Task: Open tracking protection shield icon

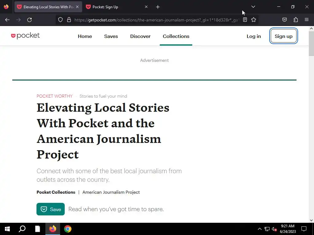Action: point(60,20)
